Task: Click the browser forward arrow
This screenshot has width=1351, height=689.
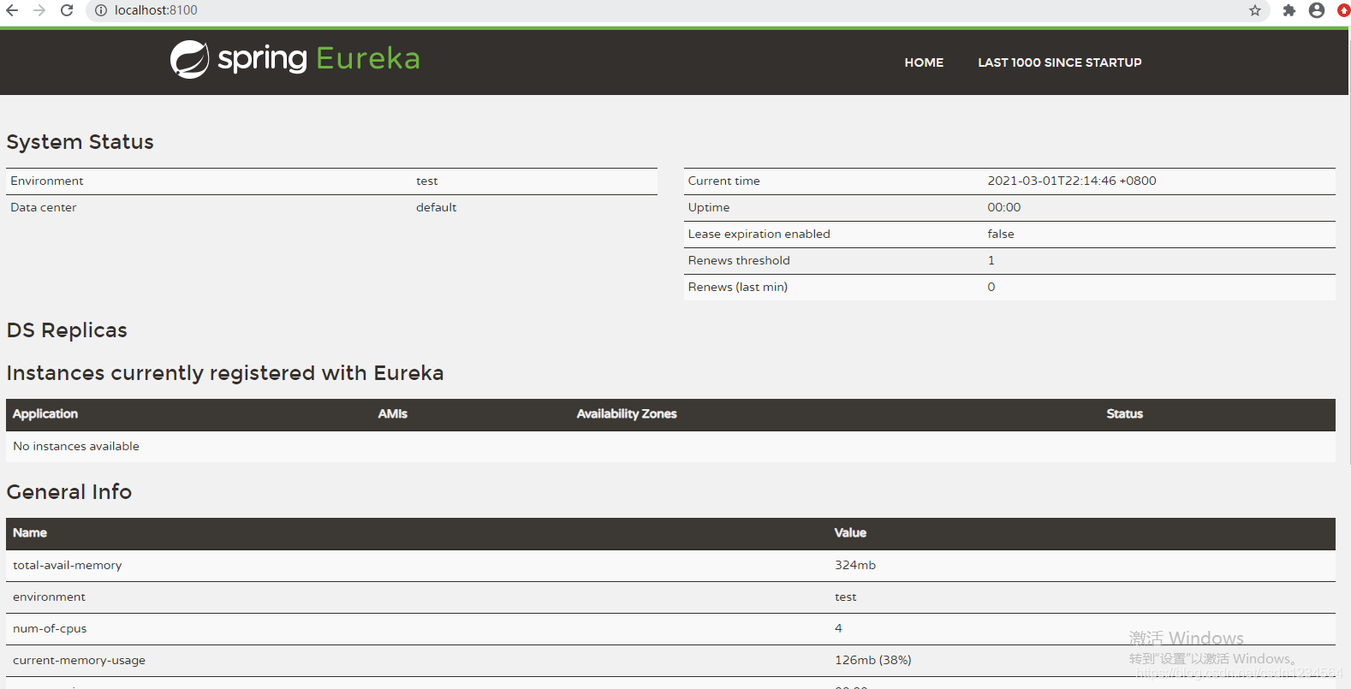Action: click(x=39, y=10)
